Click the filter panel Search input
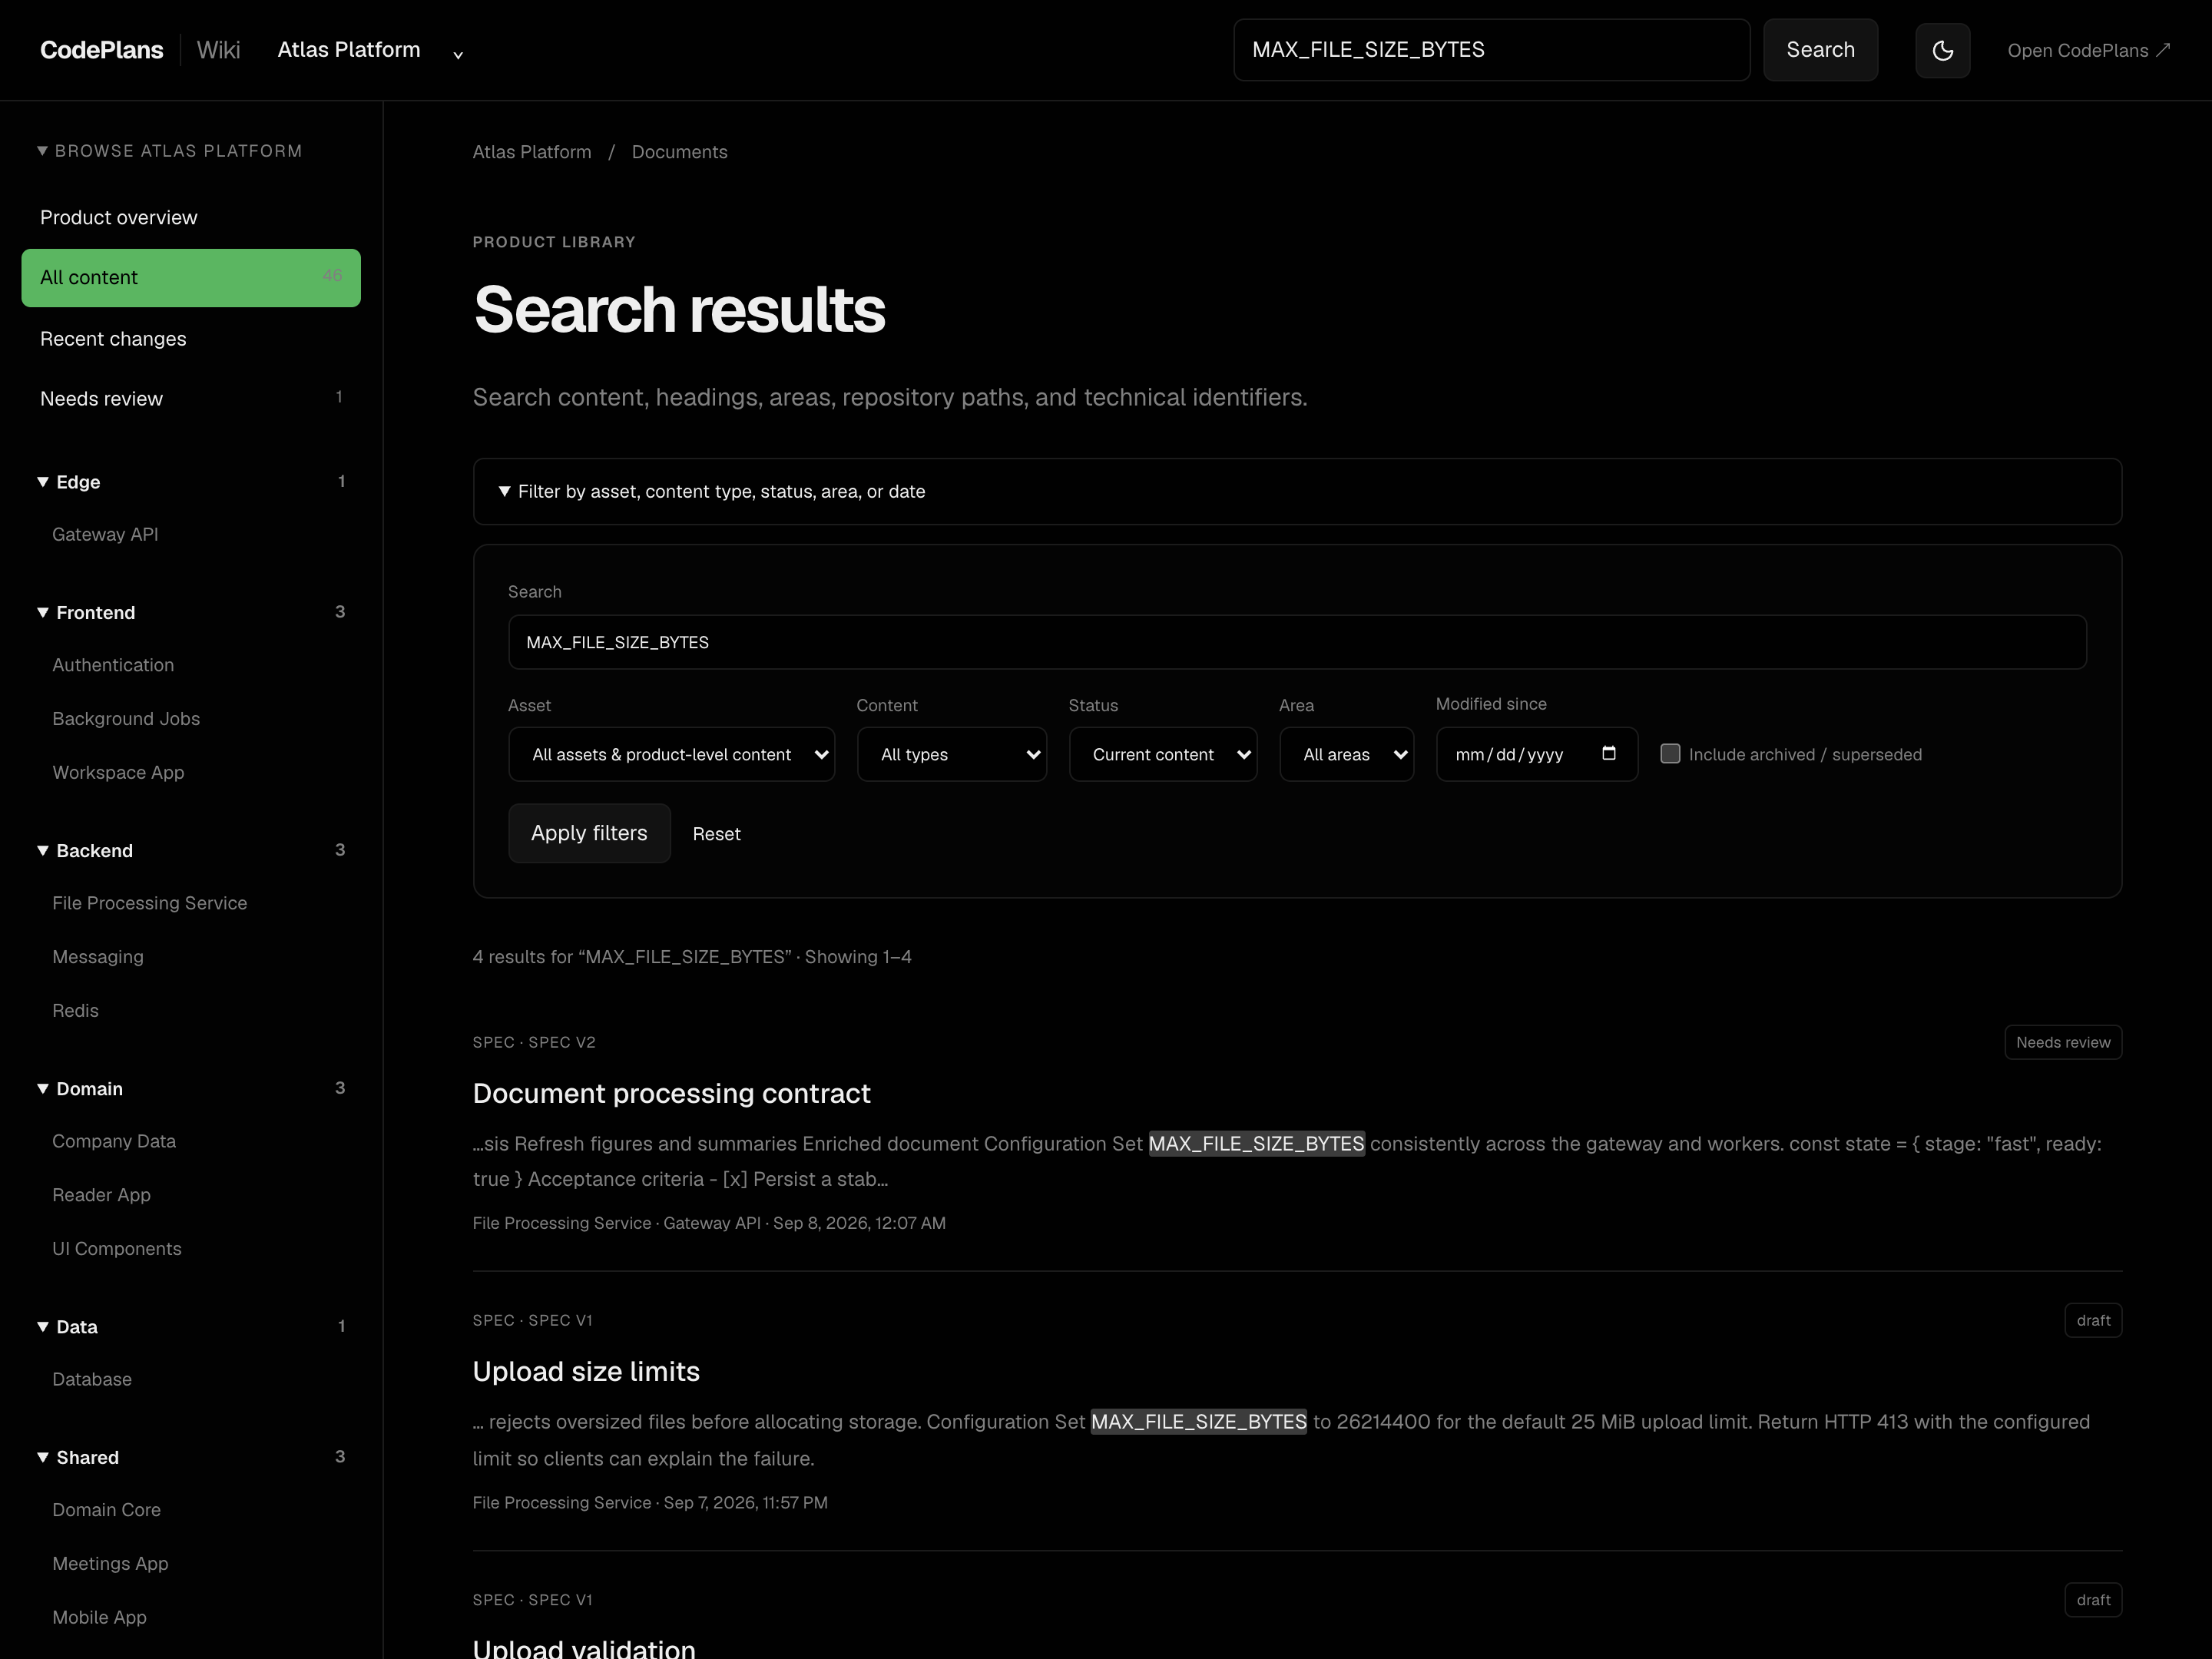The width and height of the screenshot is (2212, 1659). [x=1297, y=642]
